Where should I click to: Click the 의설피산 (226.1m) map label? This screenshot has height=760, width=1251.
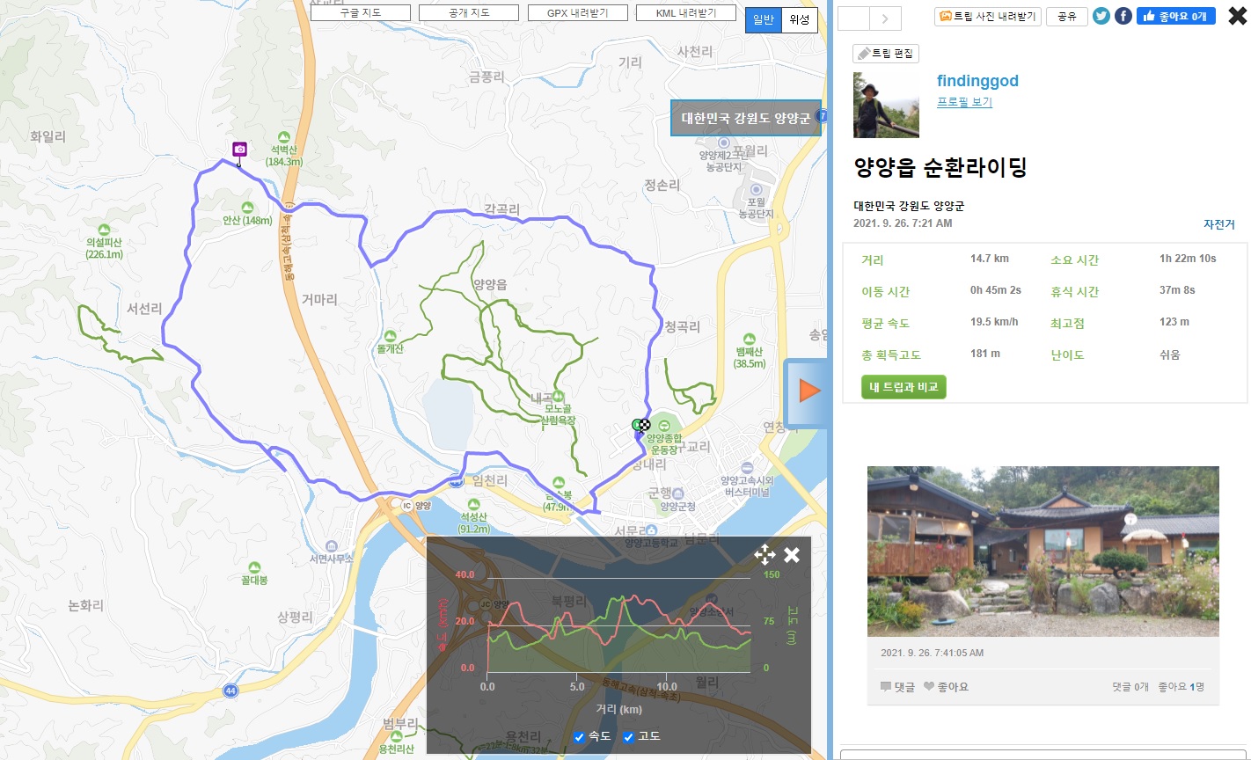tap(105, 248)
